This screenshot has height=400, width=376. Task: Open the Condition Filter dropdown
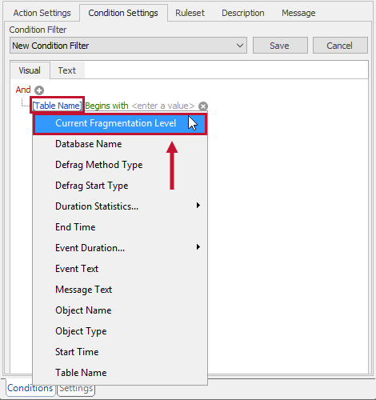(x=128, y=46)
